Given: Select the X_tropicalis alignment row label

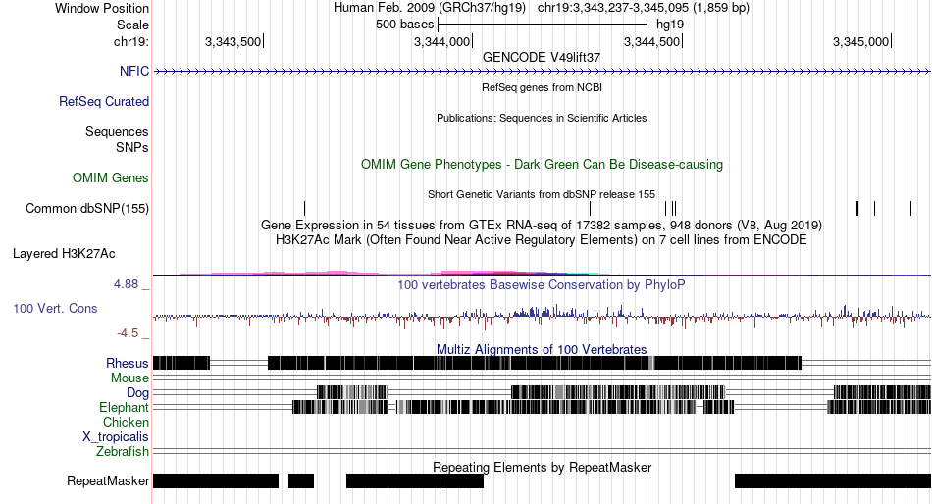Looking at the screenshot, I should pyautogui.click(x=116, y=437).
